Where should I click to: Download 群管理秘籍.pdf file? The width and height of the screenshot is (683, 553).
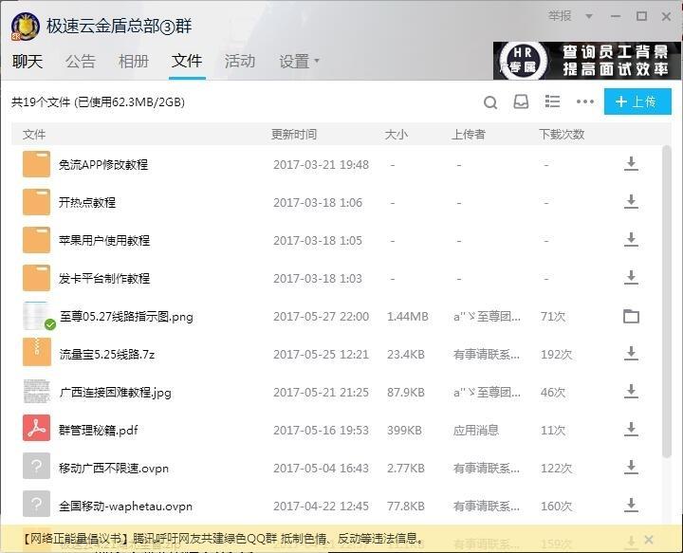click(631, 430)
